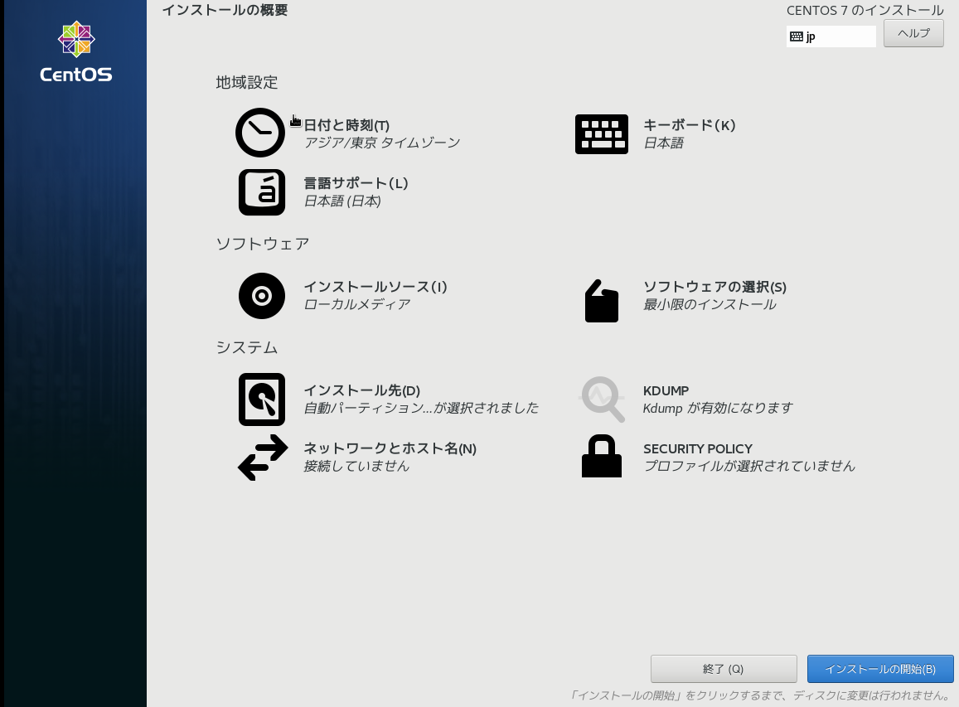The width and height of the screenshot is (959, 707).
Task: Open the security policy padlock icon
Action: (601, 456)
